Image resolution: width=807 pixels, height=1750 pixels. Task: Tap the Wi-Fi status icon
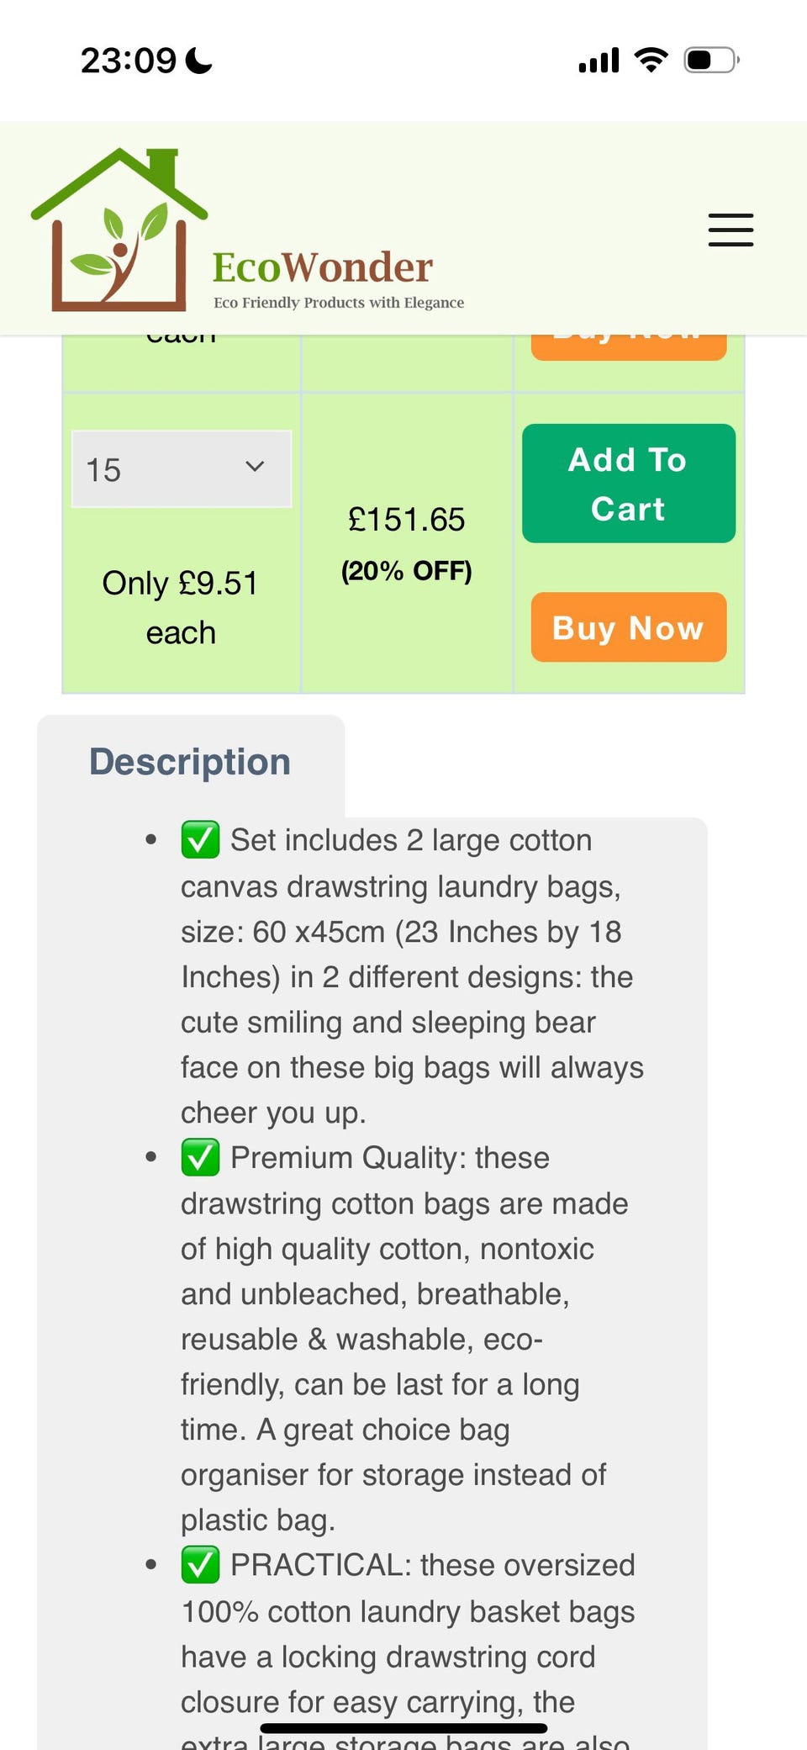(651, 60)
